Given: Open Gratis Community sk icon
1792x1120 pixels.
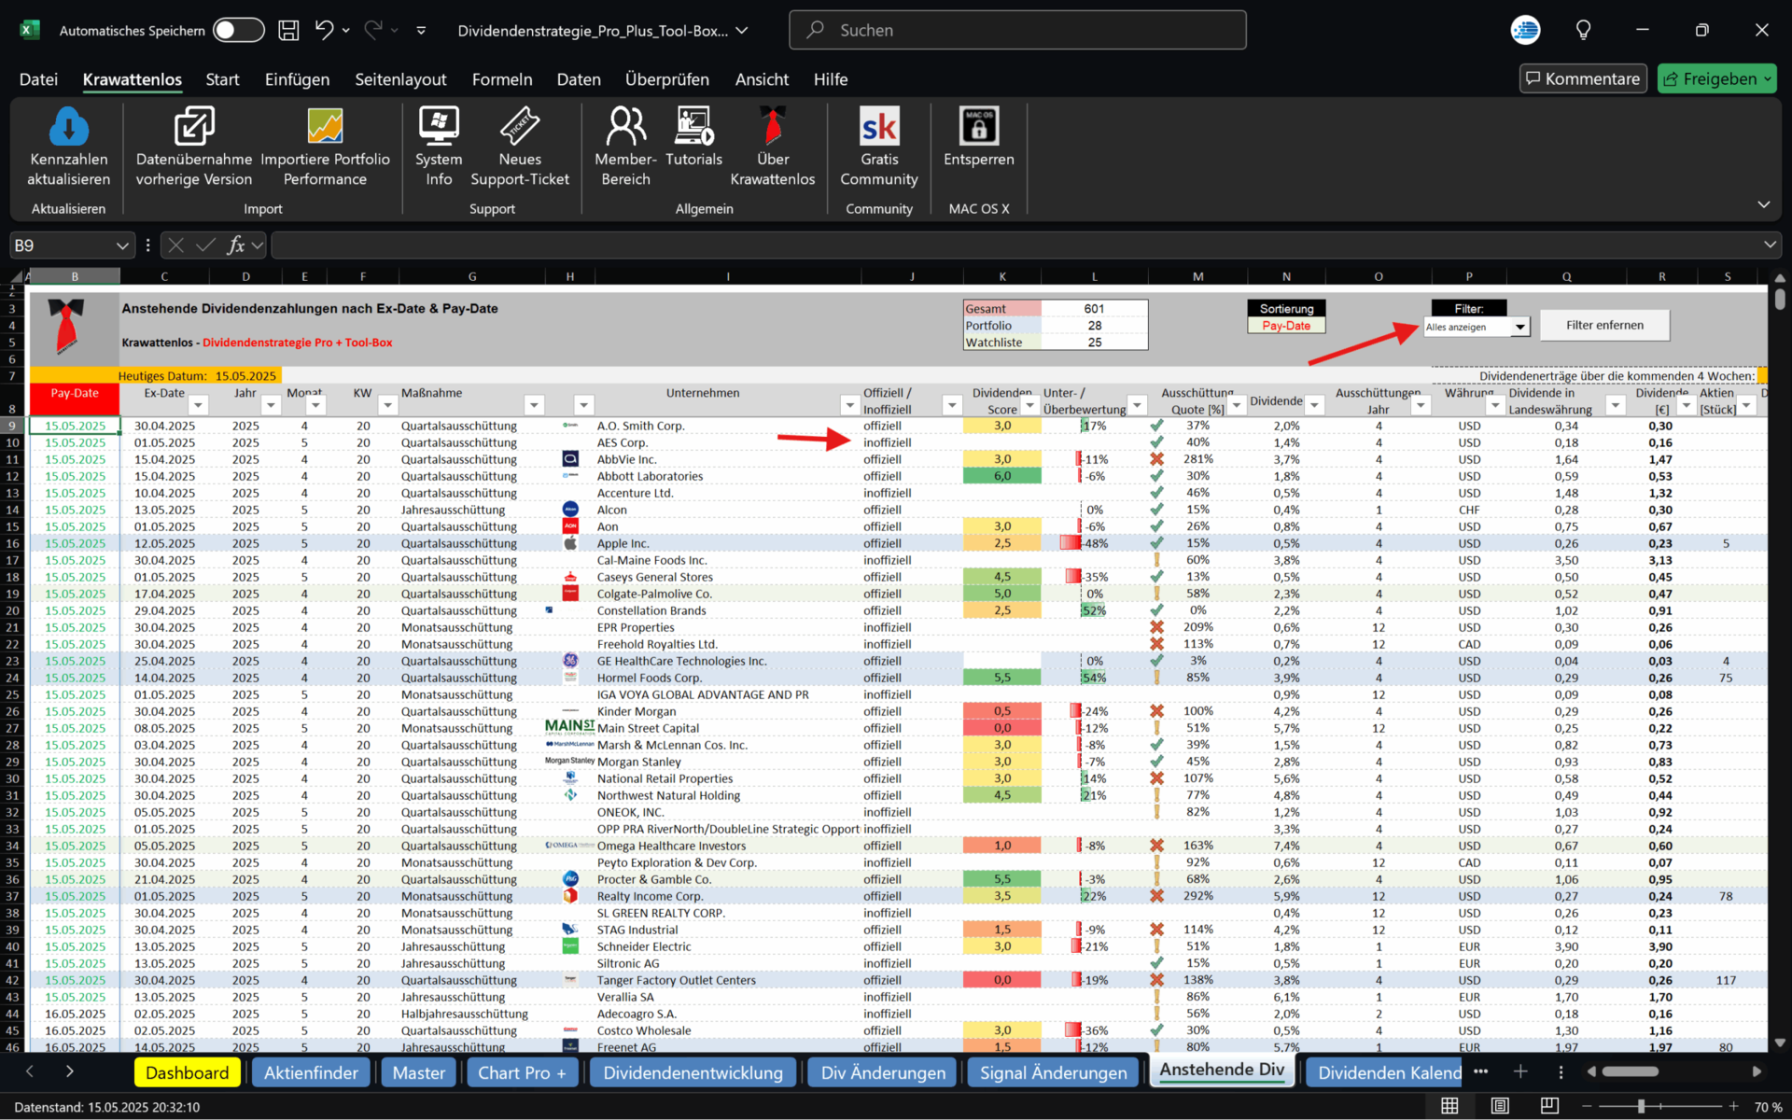Looking at the screenshot, I should [x=879, y=126].
